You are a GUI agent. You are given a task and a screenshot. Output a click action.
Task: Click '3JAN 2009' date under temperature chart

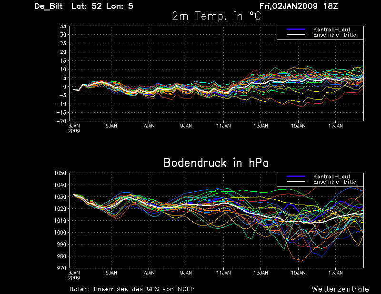[x=74, y=128]
